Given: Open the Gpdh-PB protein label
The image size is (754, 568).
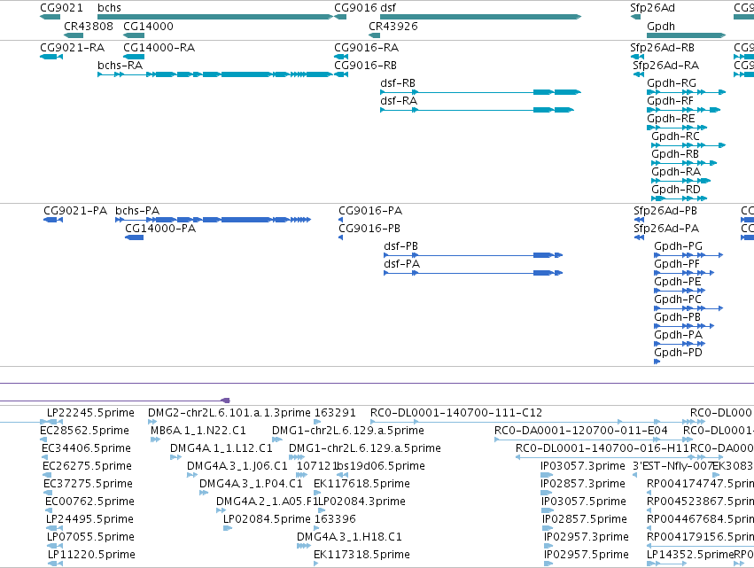Looking at the screenshot, I should [678, 317].
